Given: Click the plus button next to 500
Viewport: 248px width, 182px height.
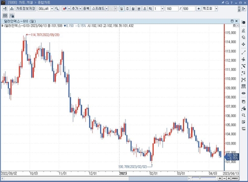Looking at the screenshot, I should pos(198,8).
